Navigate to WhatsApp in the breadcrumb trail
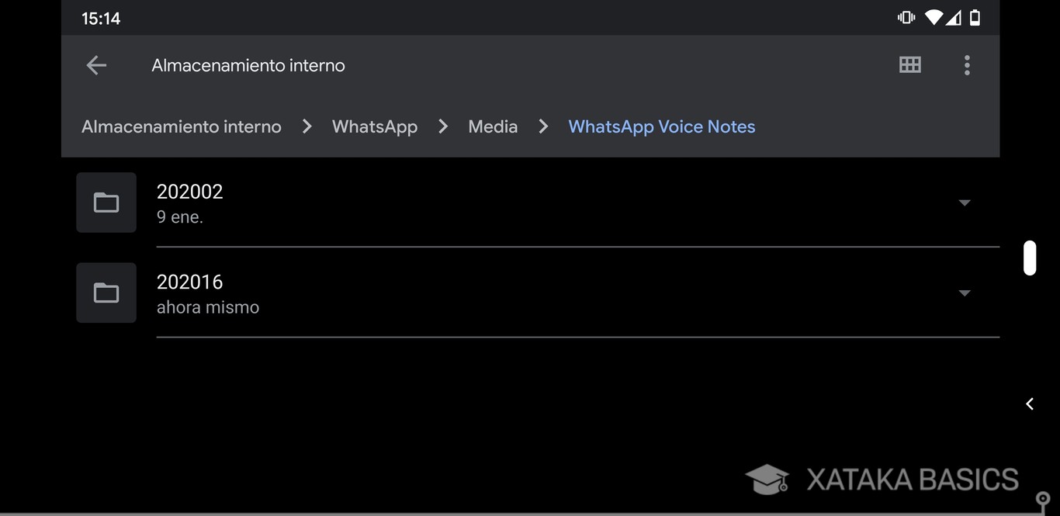 coord(375,126)
